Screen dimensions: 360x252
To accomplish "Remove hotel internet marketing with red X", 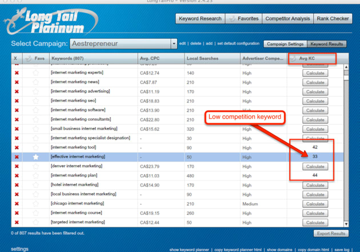I will tap(17, 185).
